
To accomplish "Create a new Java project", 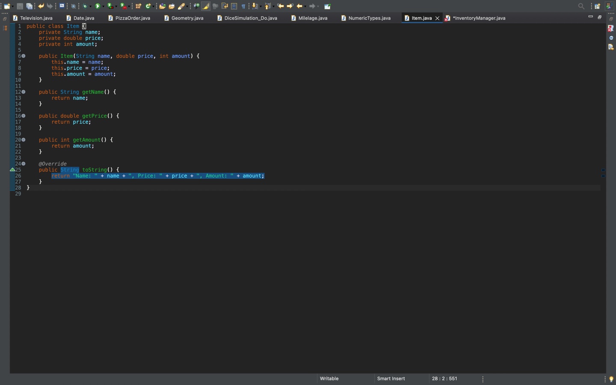I will click(x=137, y=6).
